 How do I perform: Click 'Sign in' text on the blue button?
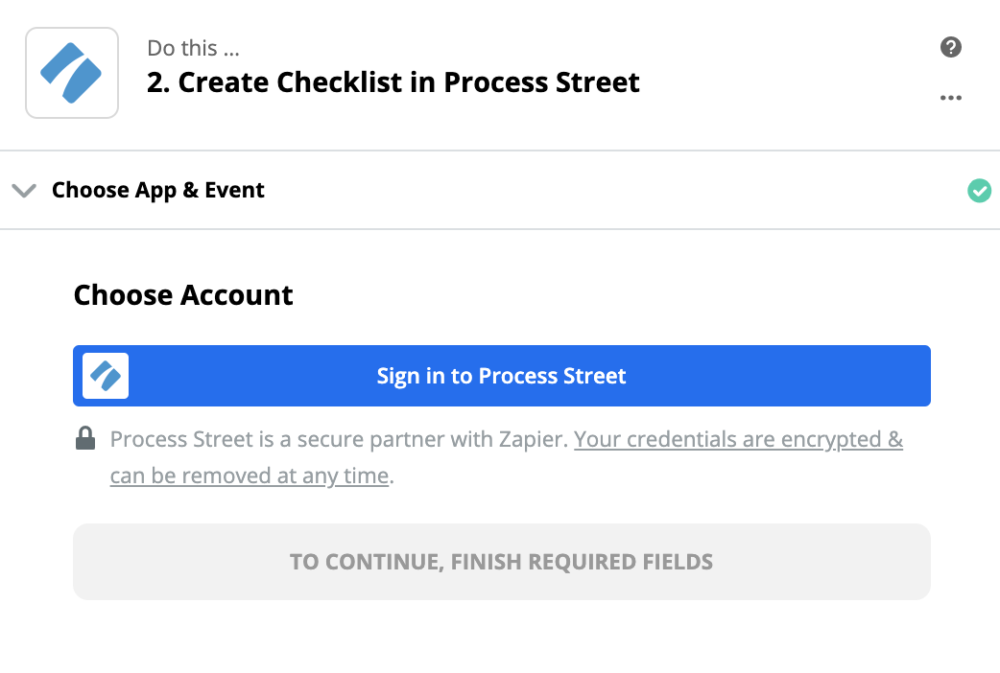411,376
